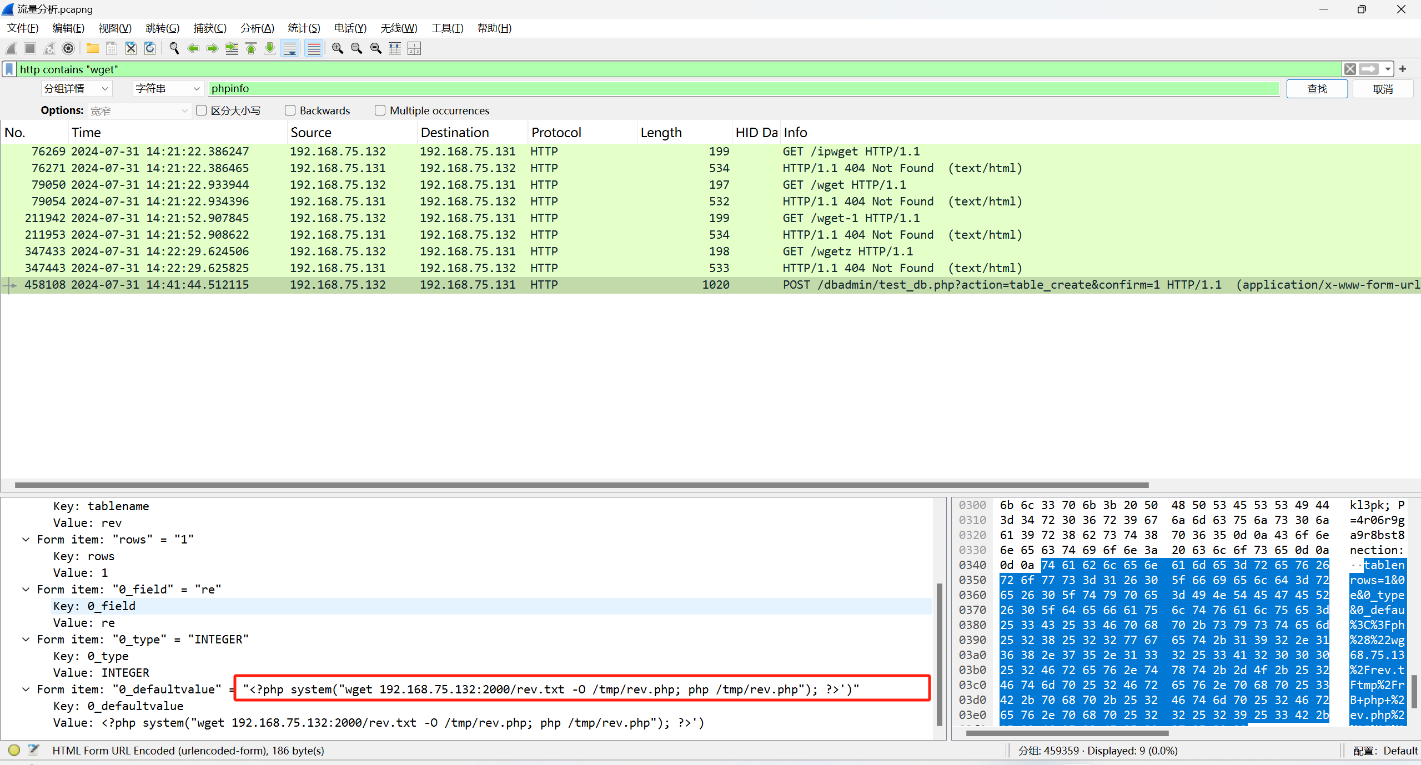Enable Multiple occurrences checkbox

tap(380, 110)
